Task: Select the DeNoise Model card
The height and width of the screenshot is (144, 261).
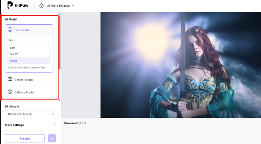Action: tap(29, 92)
